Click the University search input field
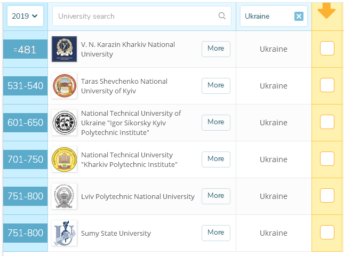The height and width of the screenshot is (256, 344). 136,16
